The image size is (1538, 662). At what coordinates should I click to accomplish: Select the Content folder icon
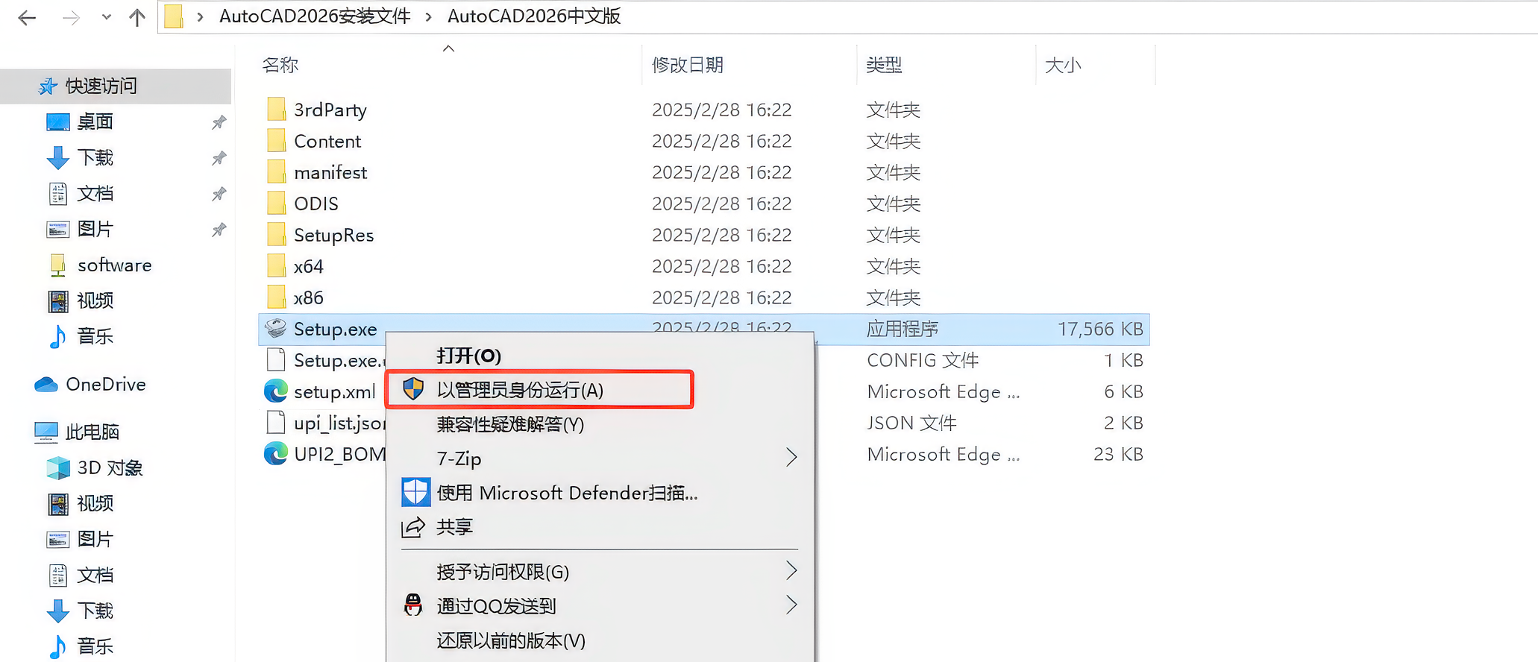coord(276,141)
